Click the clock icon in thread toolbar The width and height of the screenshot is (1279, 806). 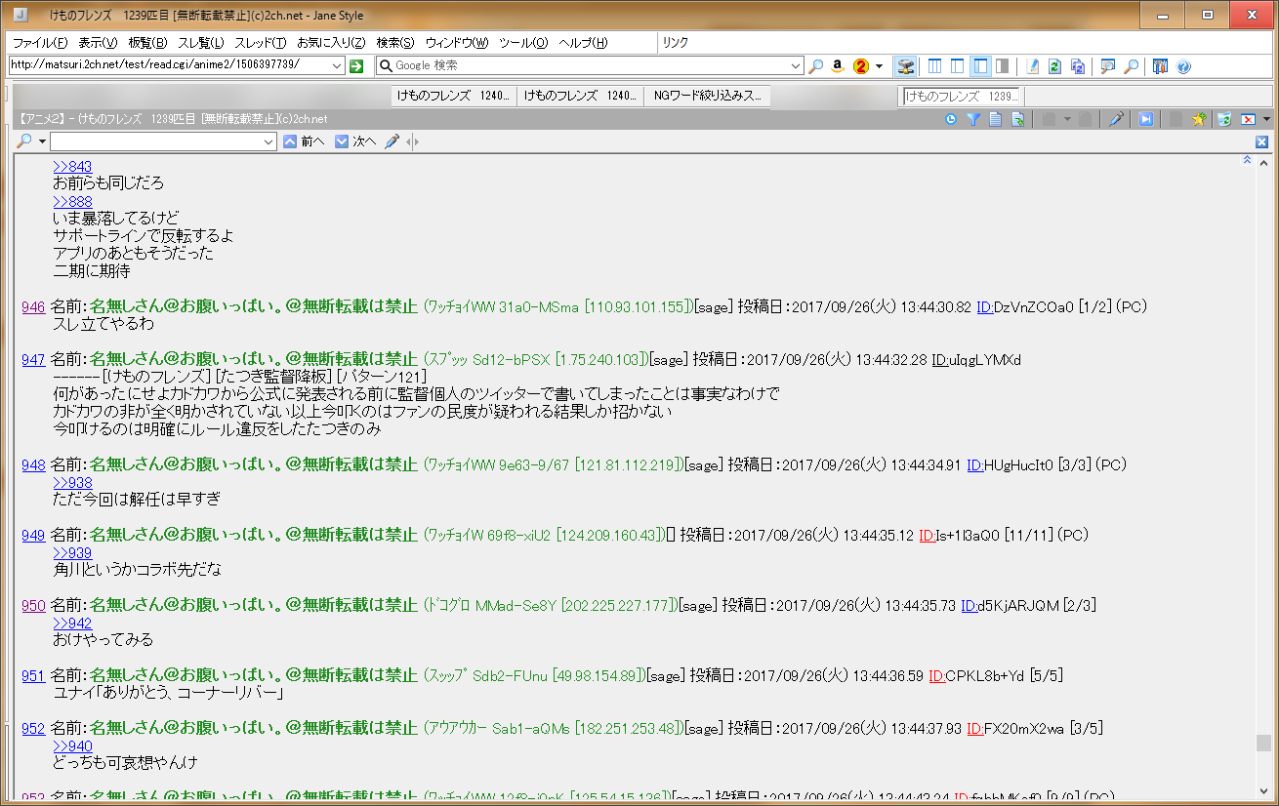951,119
